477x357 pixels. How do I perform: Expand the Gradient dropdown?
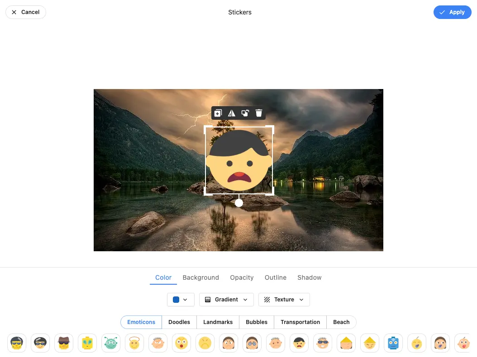click(226, 300)
